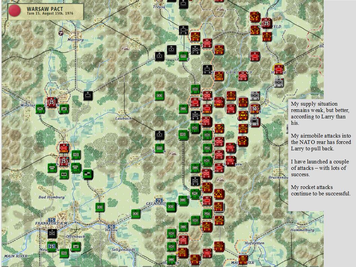Screen dimensions: 356x267
Task: Click the 'My airmobile attacks' paragraph
Action: 321,142
